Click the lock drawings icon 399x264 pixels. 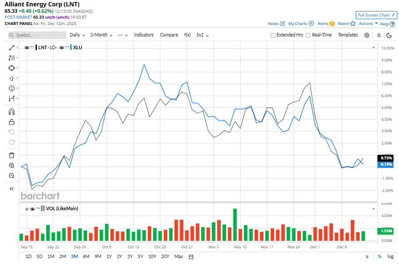[12, 122]
